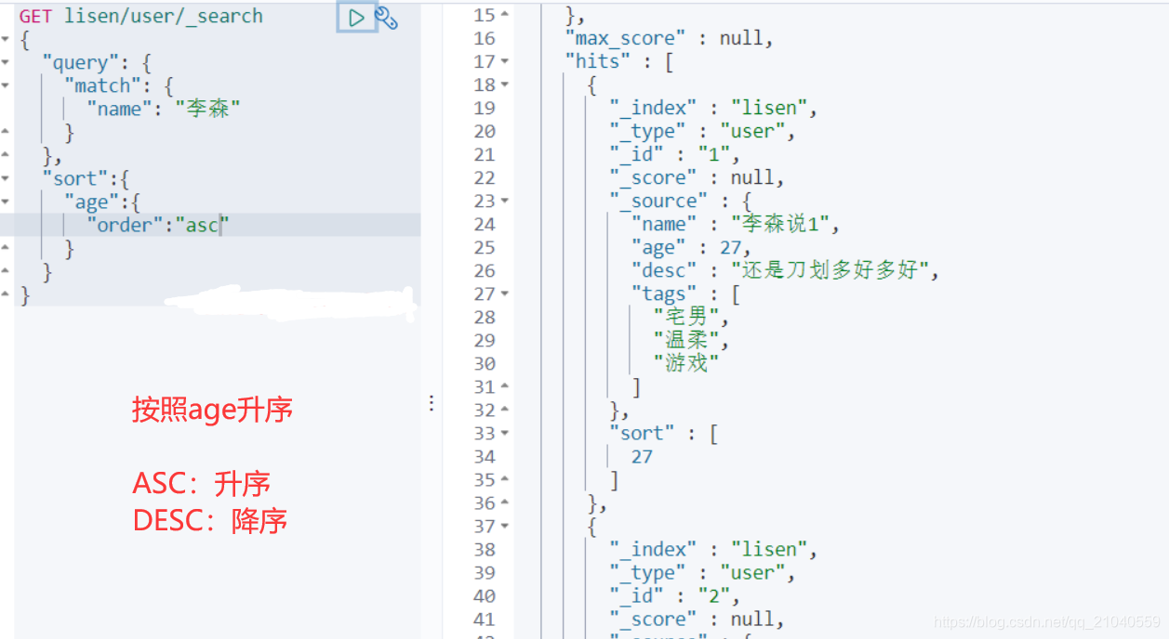
Task: Click the "_id" : "2" line
Action: pyautogui.click(x=674, y=595)
